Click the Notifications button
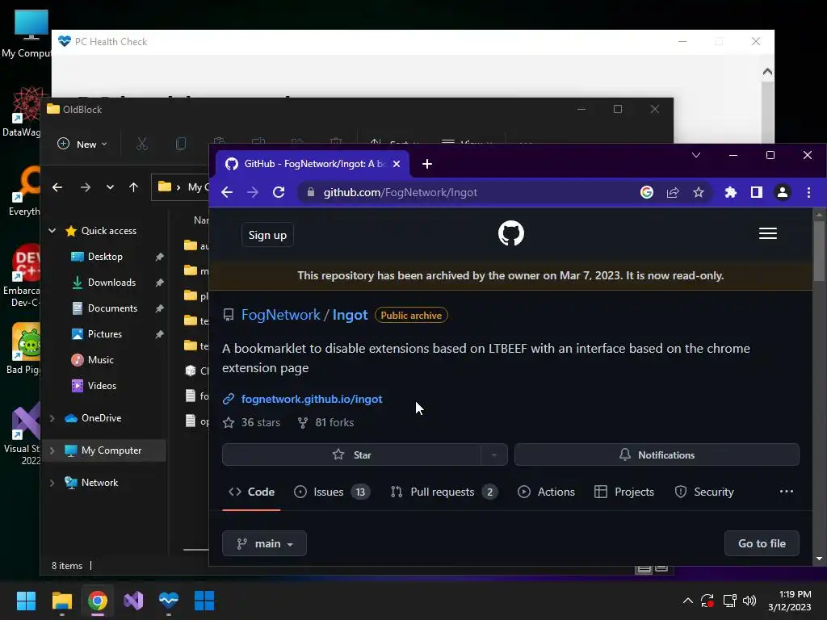 coord(657,455)
